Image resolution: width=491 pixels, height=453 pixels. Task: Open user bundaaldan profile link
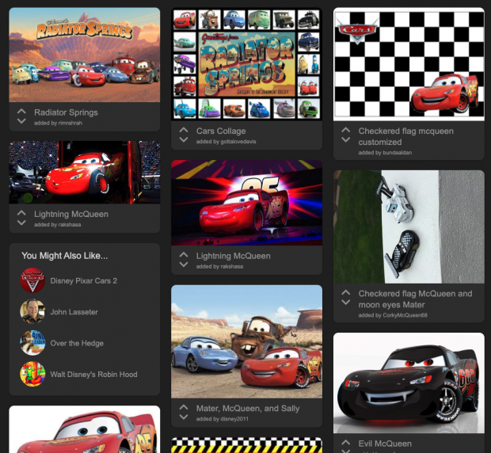[397, 153]
